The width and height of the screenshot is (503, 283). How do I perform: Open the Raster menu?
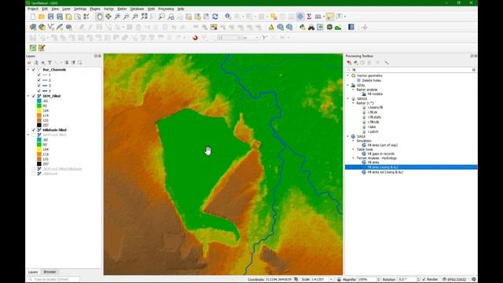[123, 9]
